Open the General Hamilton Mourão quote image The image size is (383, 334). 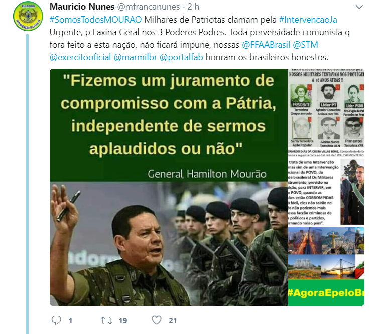coord(169,187)
